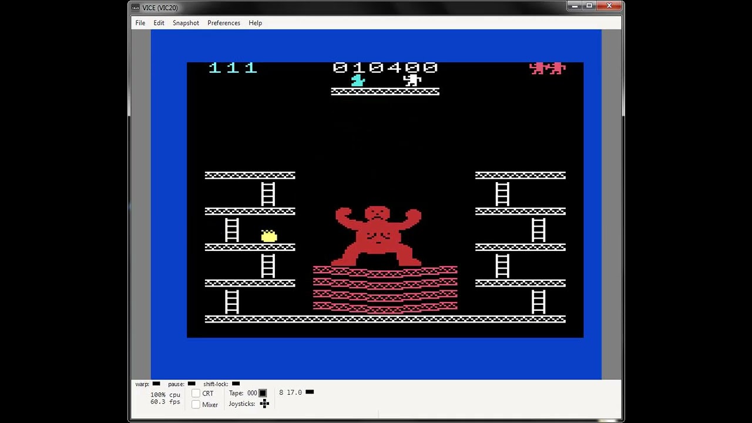
Task: Click the VICE app icon in title bar
Action: pos(136,8)
